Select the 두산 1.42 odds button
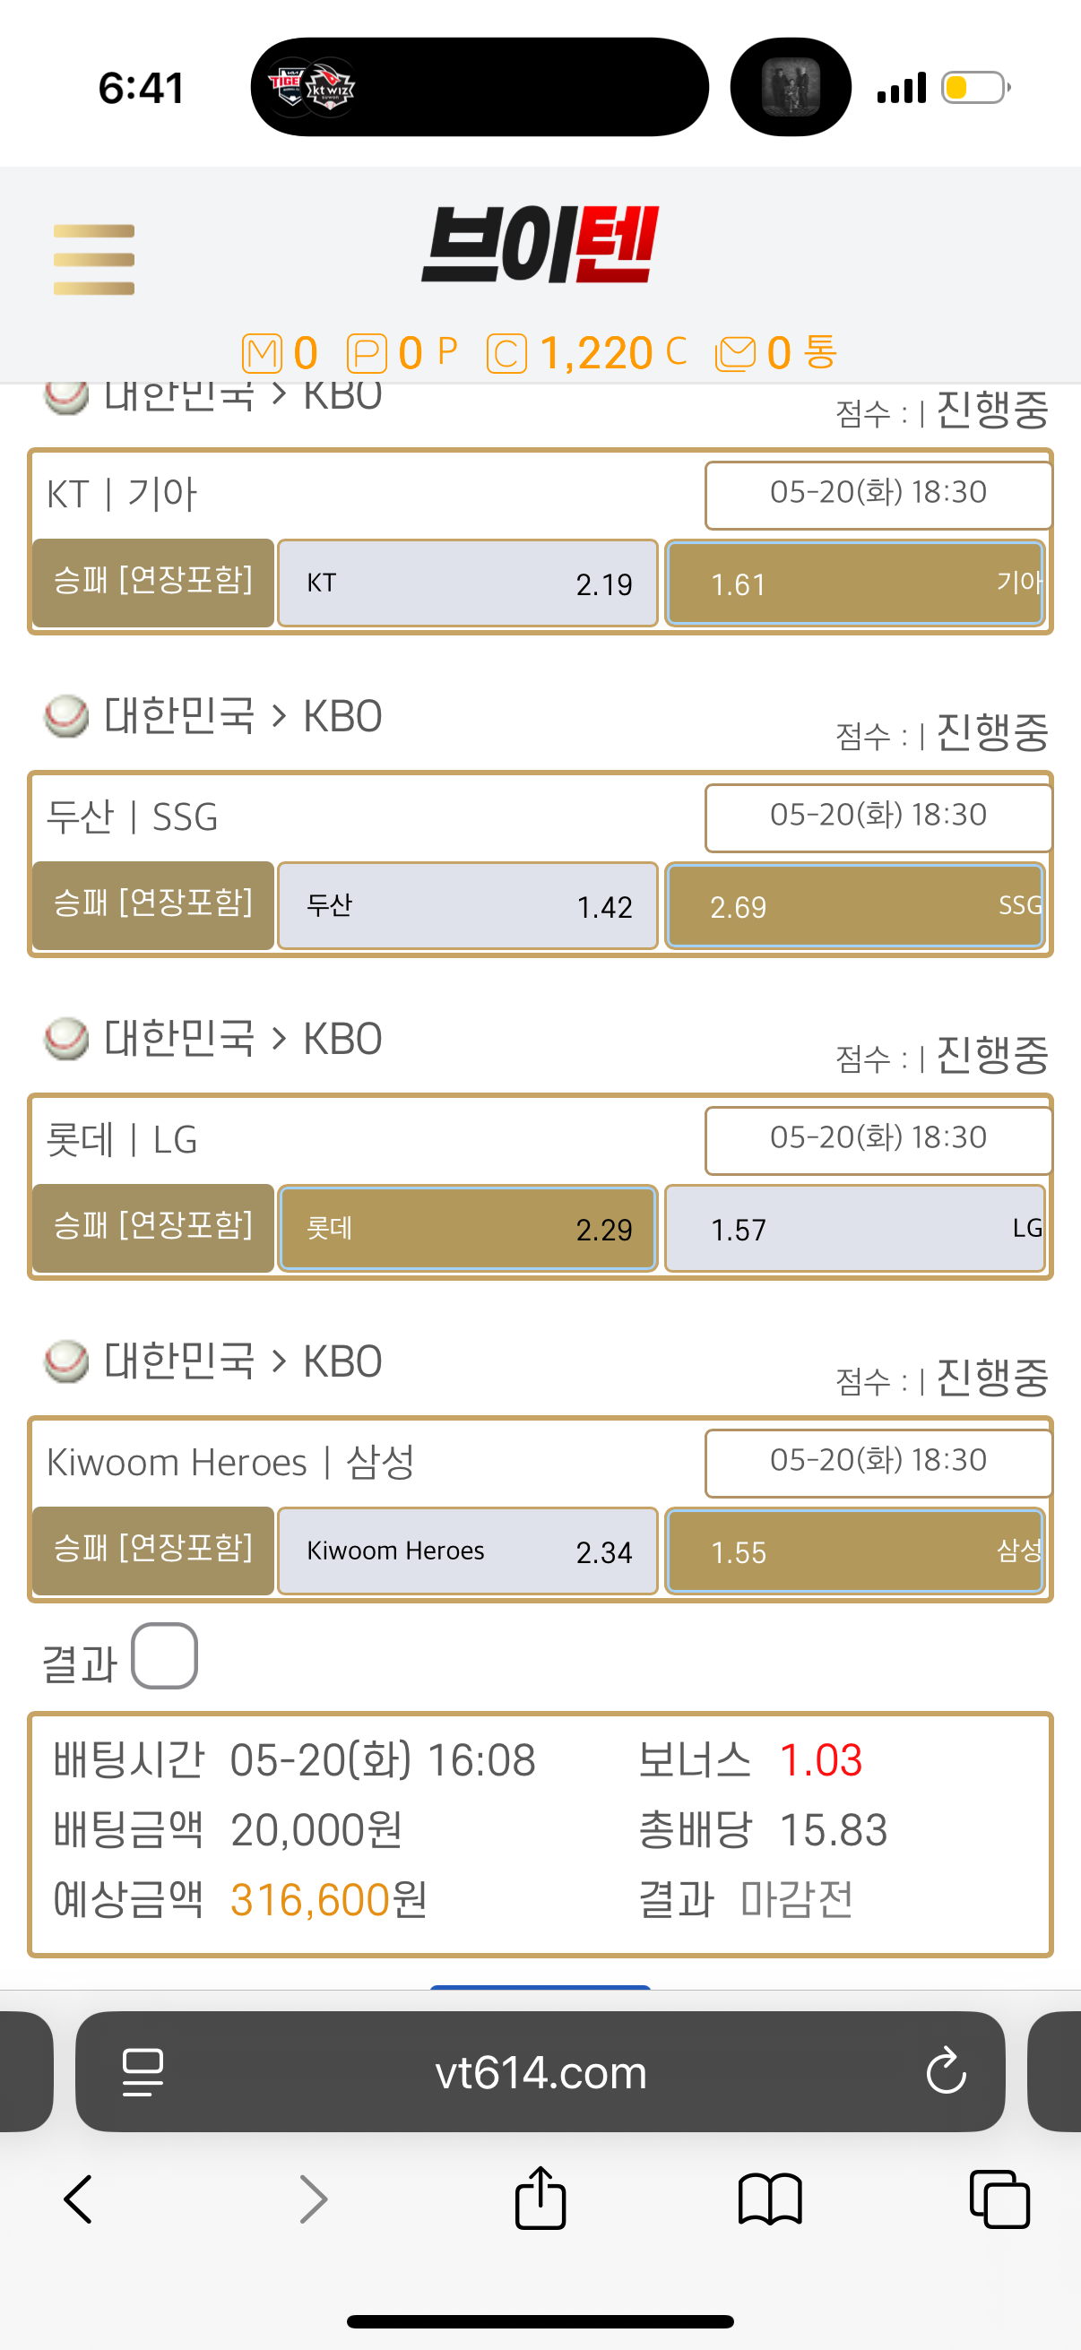This screenshot has width=1081, height=2350. coord(468,906)
